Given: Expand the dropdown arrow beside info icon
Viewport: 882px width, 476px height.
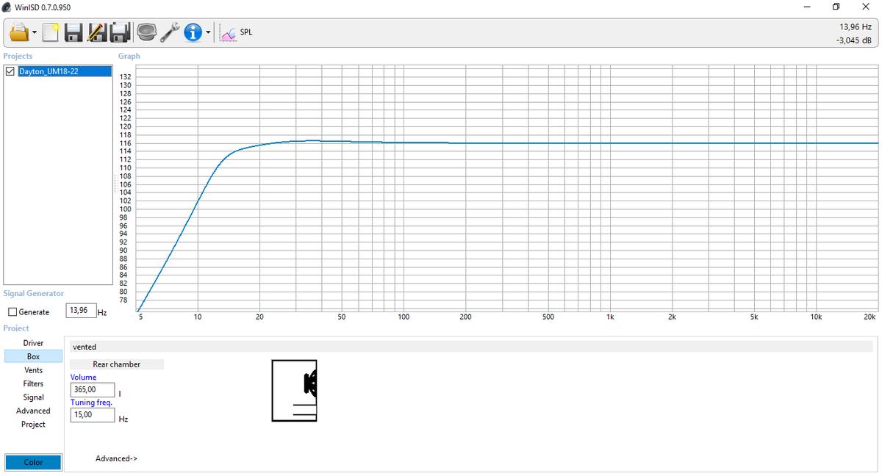Looking at the screenshot, I should (208, 33).
